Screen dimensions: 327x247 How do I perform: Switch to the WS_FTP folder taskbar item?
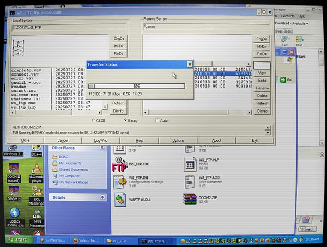(x=120, y=241)
